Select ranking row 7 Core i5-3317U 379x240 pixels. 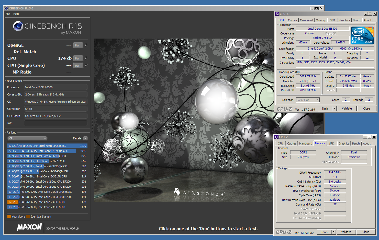pyautogui.click(x=47, y=176)
